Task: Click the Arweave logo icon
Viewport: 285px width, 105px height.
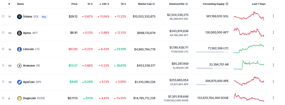Action: coord(19,65)
